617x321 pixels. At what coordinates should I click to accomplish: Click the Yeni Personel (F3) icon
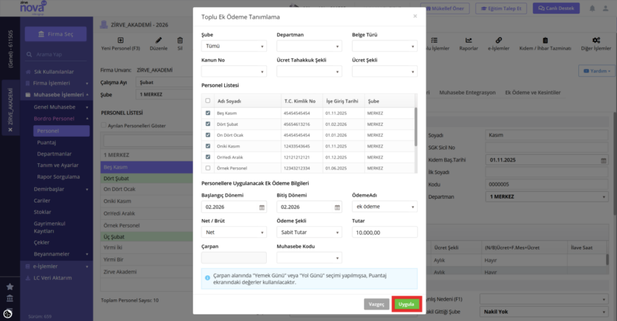tap(121, 40)
